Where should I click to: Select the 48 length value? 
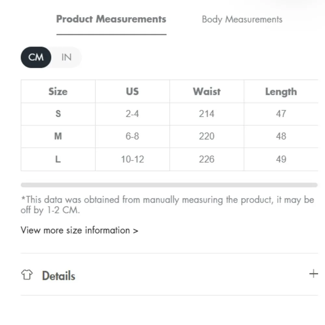coord(281,136)
